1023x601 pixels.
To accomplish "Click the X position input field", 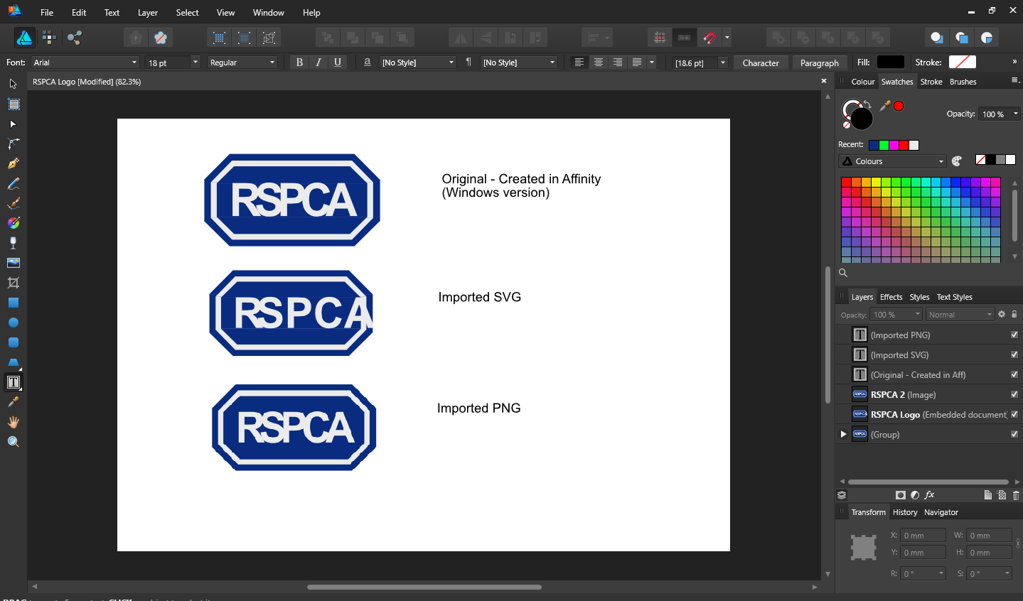I will pyautogui.click(x=923, y=535).
